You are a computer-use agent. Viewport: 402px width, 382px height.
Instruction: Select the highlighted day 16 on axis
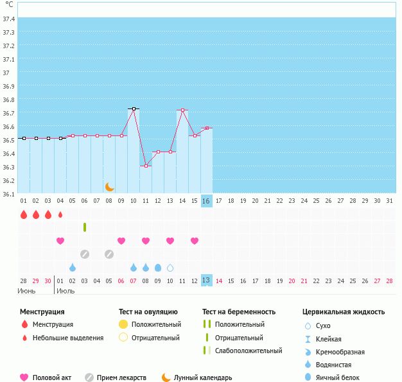(x=206, y=201)
